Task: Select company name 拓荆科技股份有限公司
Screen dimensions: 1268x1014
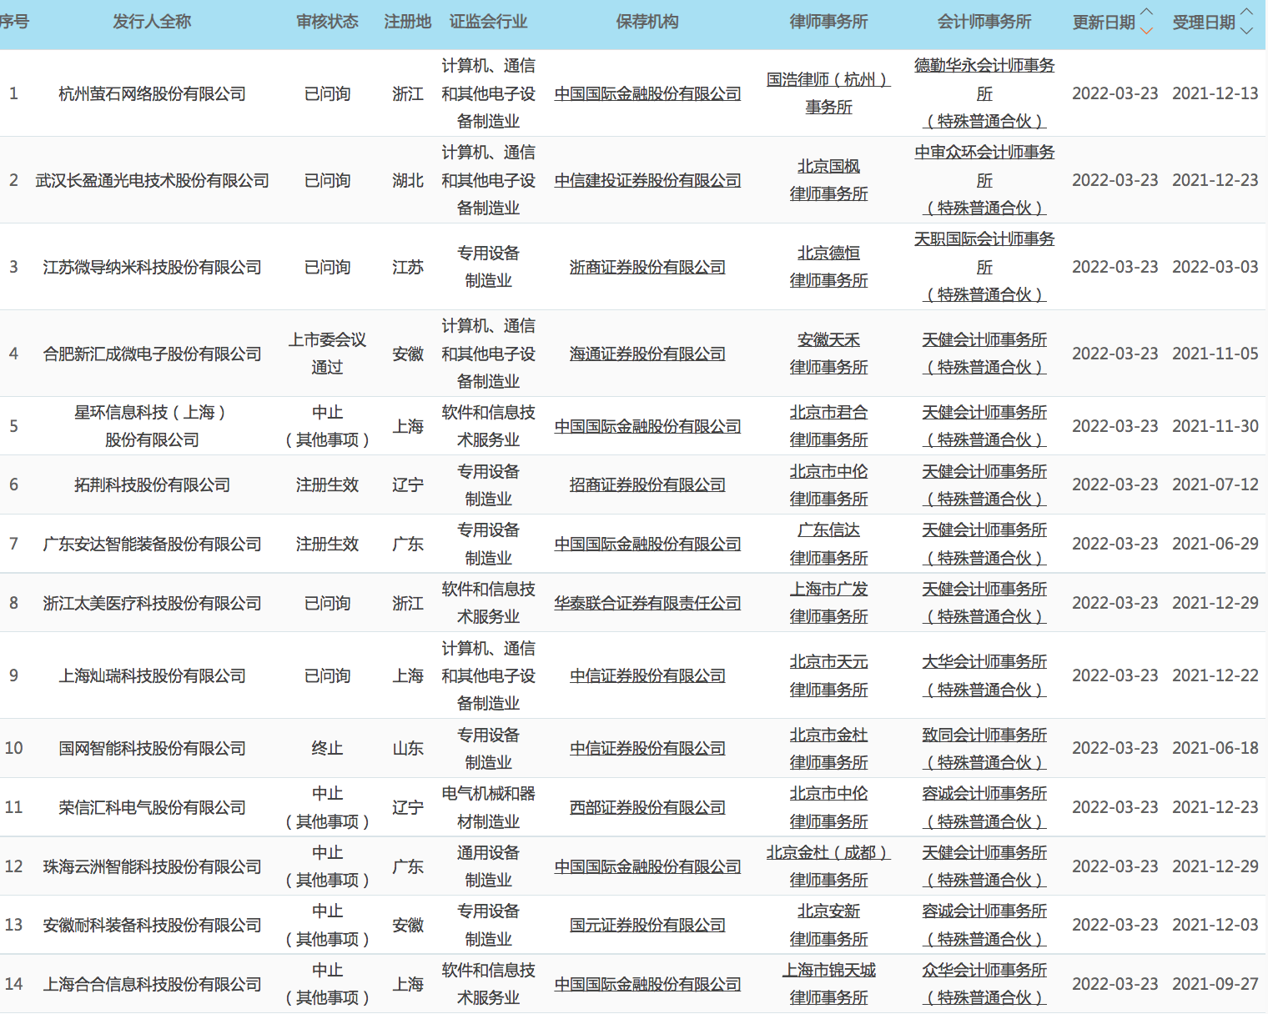Action: point(152,484)
